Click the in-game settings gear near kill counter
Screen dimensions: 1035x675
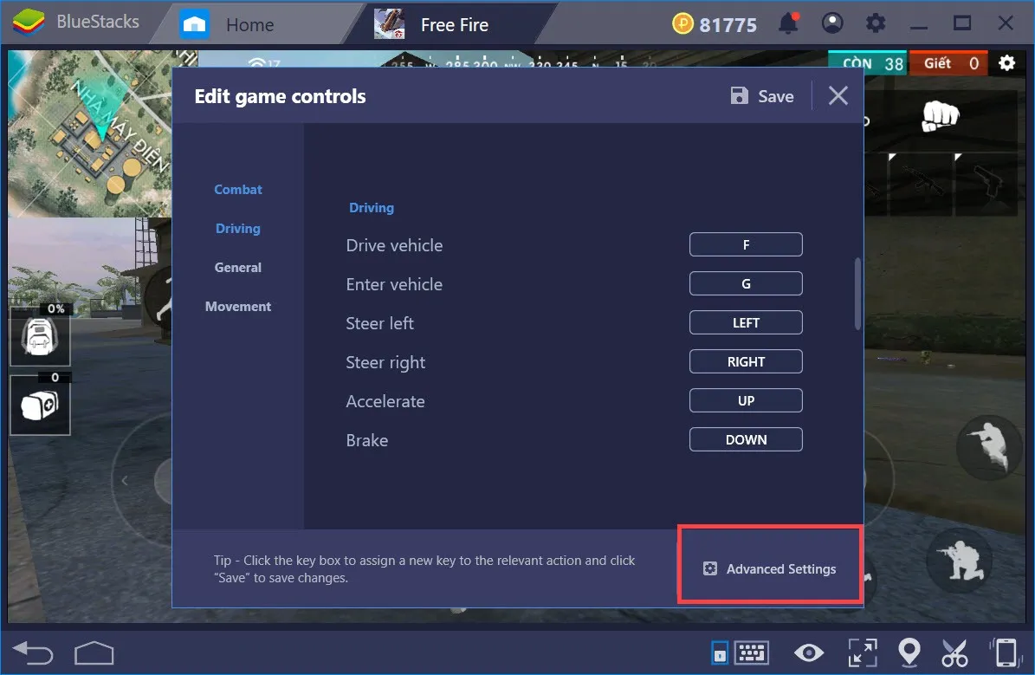[x=1006, y=62]
